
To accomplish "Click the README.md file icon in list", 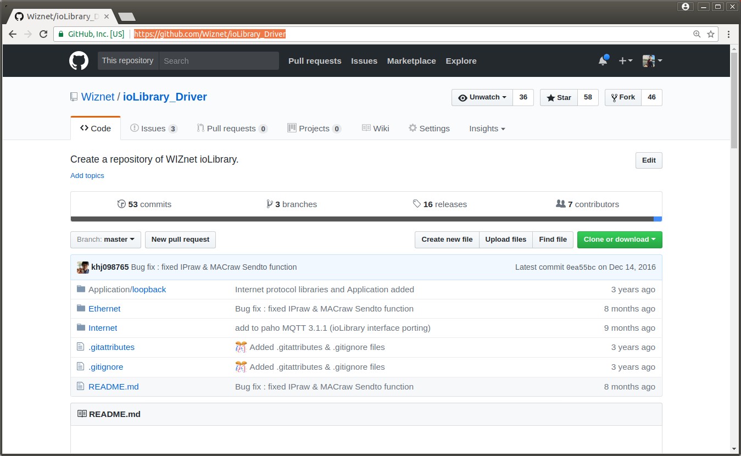I will (x=81, y=386).
